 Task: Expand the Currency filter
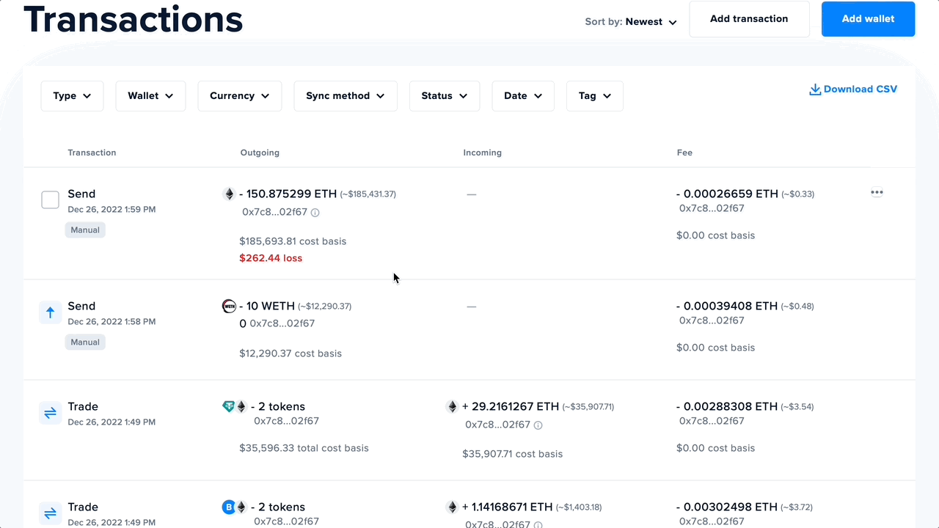point(240,96)
